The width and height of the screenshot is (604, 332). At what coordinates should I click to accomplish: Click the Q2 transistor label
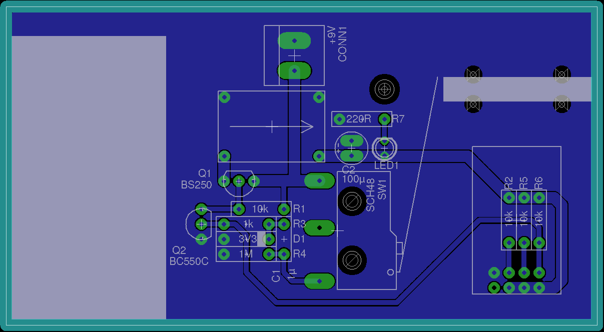click(x=179, y=250)
